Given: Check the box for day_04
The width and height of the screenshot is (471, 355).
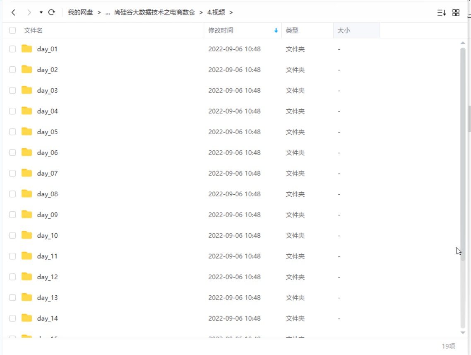Looking at the screenshot, I should (12, 111).
